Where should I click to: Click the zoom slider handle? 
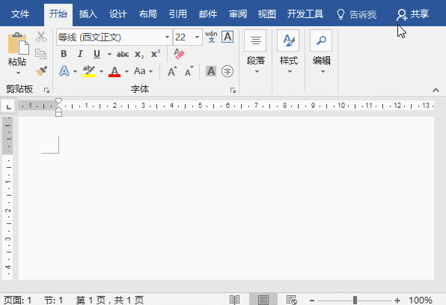click(355, 300)
